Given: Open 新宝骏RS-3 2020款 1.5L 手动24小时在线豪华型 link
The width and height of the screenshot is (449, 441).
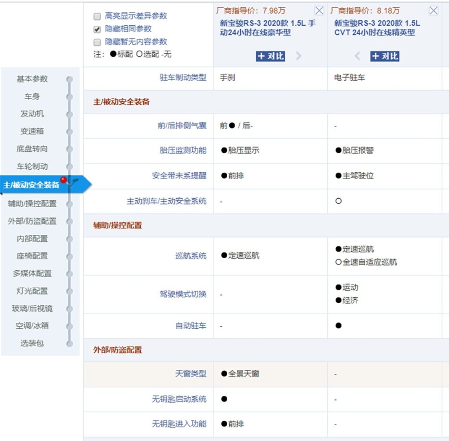Looking at the screenshot, I should coord(268,28).
